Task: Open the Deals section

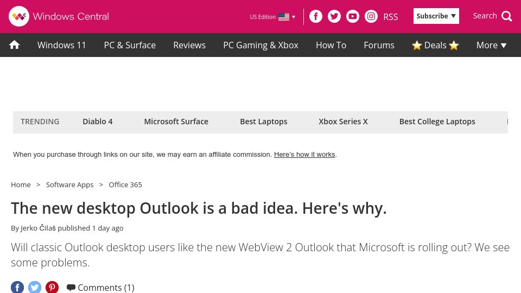Action: [x=435, y=45]
